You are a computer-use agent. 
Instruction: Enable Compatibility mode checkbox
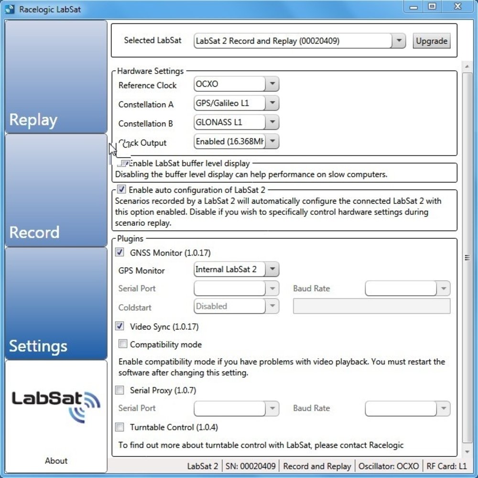tap(123, 344)
